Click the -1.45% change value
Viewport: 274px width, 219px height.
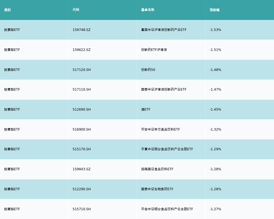pyautogui.click(x=215, y=109)
